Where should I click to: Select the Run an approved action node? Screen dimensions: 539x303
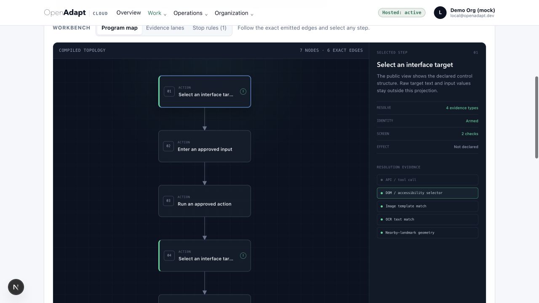(205, 201)
